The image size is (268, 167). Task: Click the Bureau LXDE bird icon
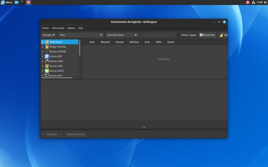[x=47, y=61]
